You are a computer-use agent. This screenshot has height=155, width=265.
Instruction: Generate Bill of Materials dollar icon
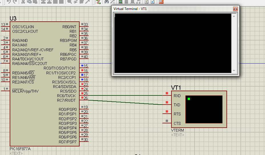pyautogui.click(x=147, y=2)
